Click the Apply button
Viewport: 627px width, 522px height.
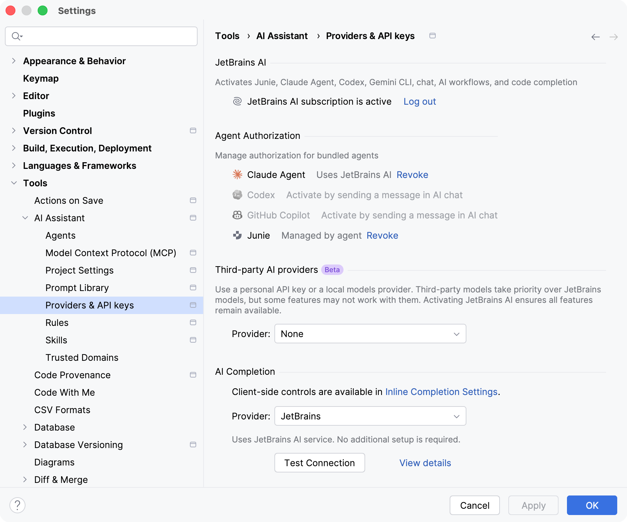533,505
